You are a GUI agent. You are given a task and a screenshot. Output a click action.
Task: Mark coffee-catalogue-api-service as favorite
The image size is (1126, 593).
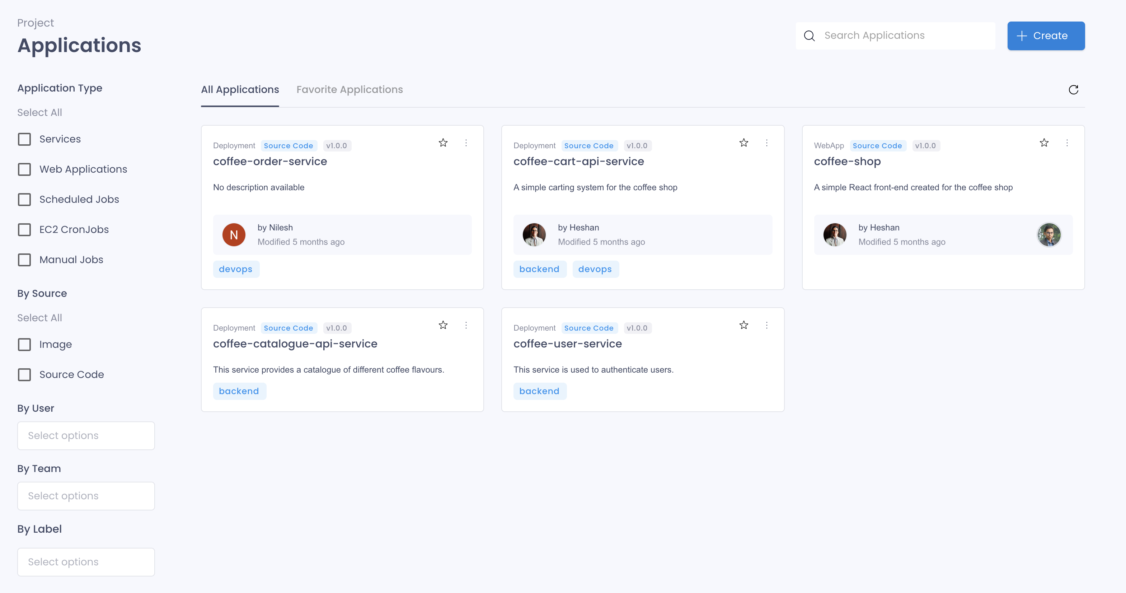pyautogui.click(x=443, y=325)
